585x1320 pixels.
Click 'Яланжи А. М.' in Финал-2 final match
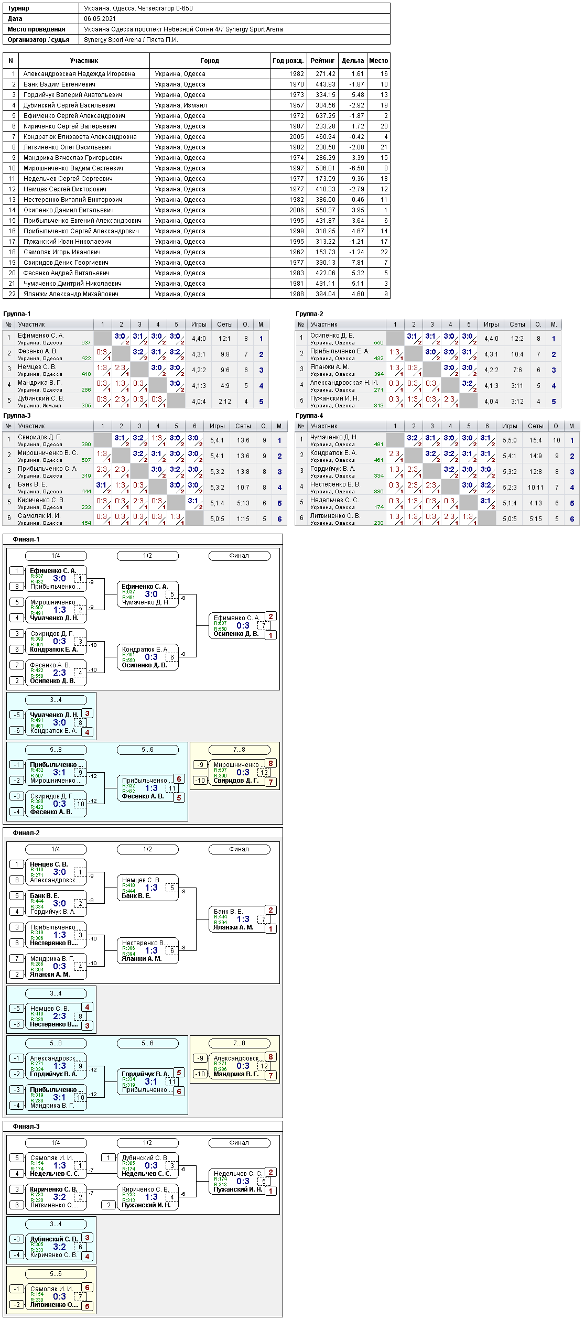tap(233, 927)
